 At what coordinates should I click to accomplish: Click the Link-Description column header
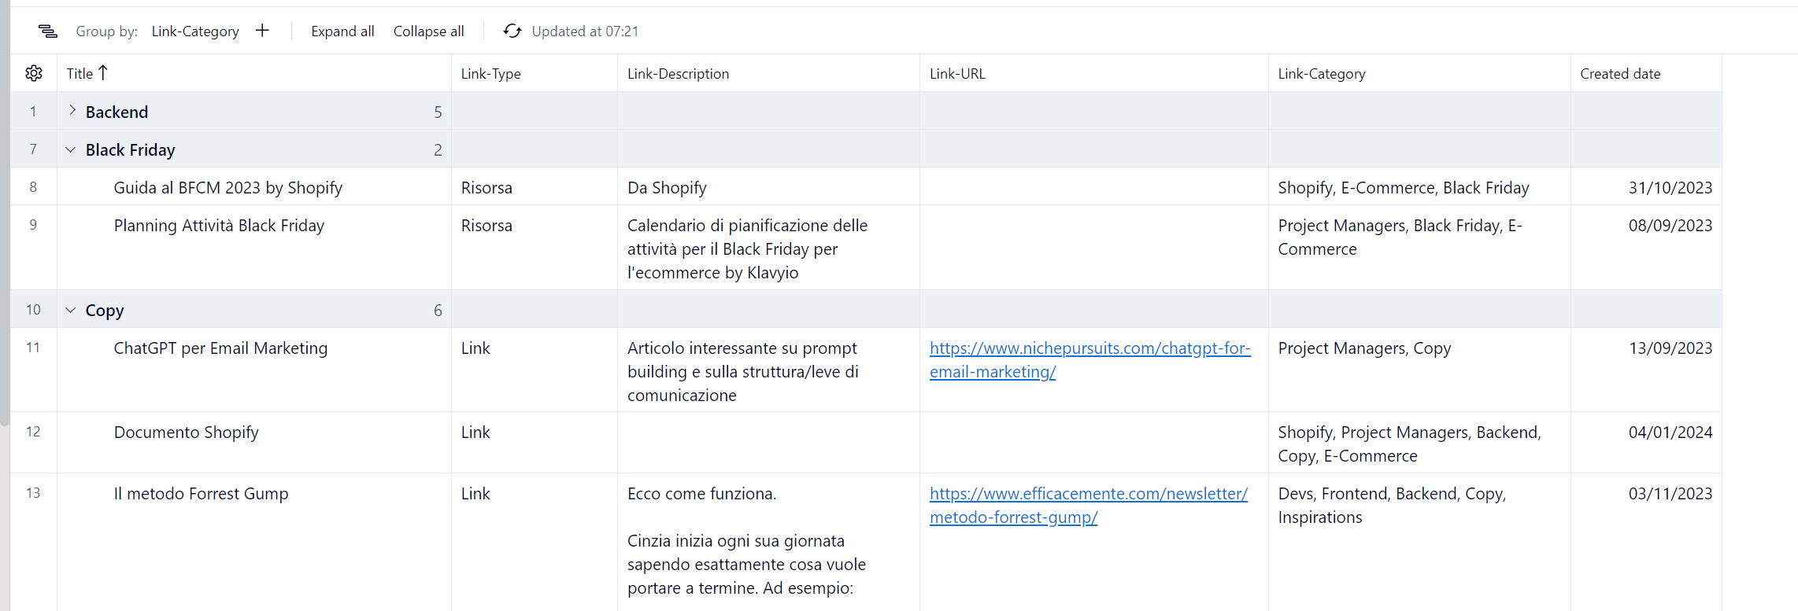(x=678, y=74)
